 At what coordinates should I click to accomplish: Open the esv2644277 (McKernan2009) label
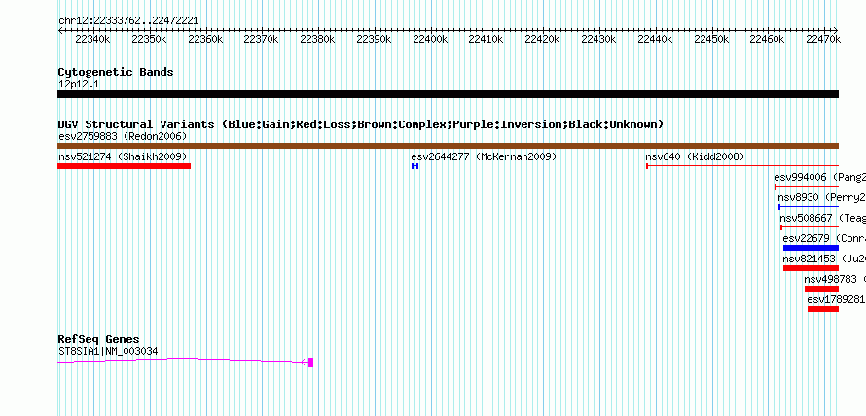click(484, 156)
